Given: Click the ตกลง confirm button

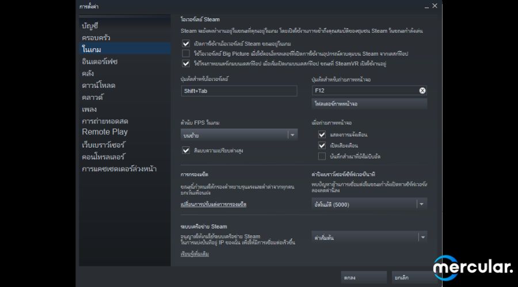Looking at the screenshot, I should pyautogui.click(x=364, y=277).
